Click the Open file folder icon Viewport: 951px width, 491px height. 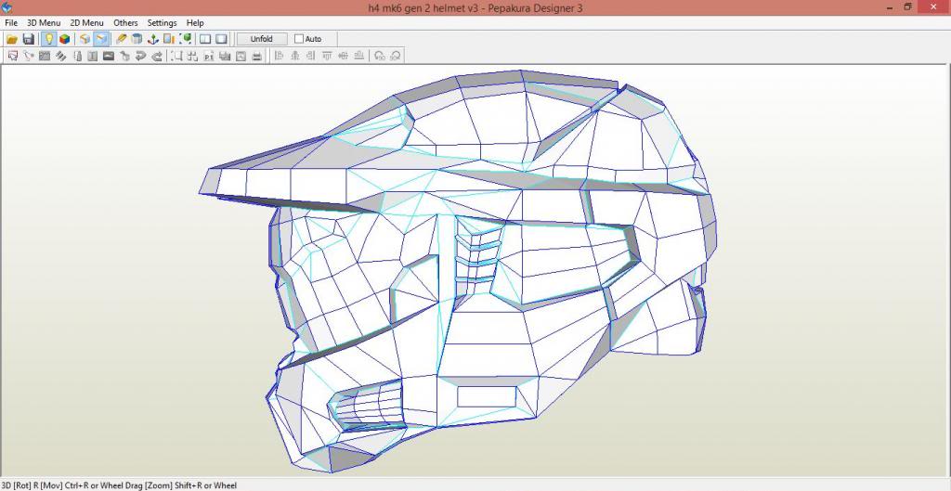(12, 39)
